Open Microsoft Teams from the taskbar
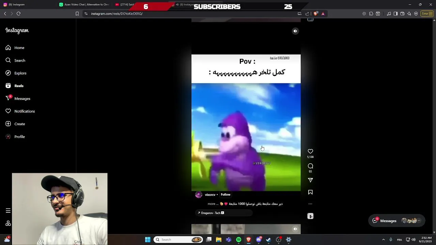436x245 pixels. tap(229, 240)
